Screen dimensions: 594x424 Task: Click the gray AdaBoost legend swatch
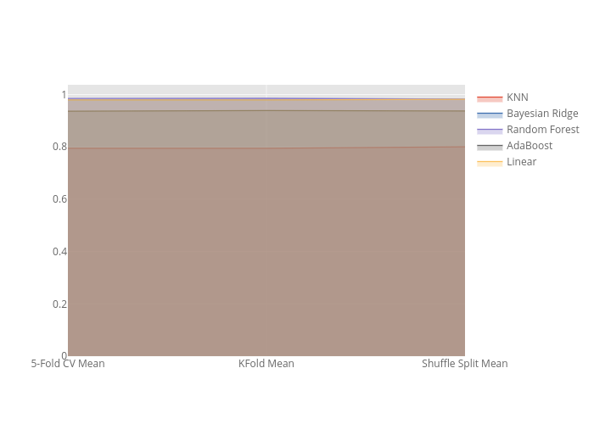tap(490, 147)
